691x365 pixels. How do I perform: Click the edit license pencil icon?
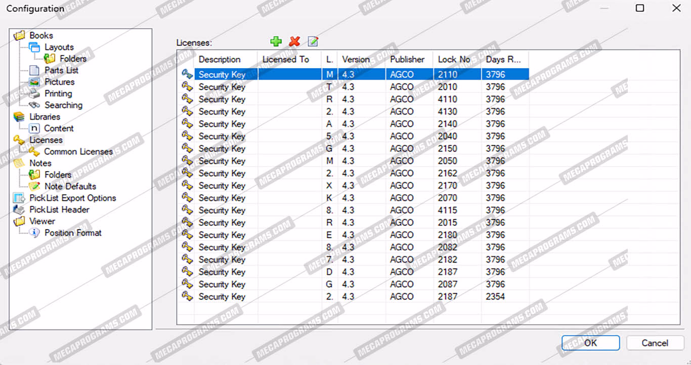(x=313, y=42)
